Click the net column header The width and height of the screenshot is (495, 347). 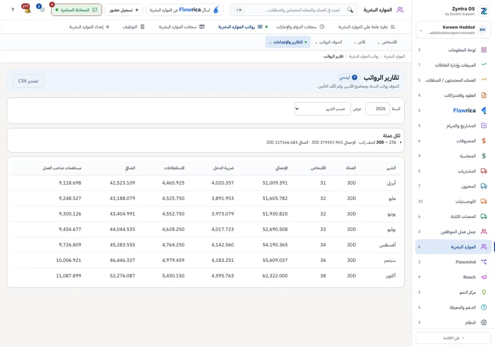[x=130, y=168]
